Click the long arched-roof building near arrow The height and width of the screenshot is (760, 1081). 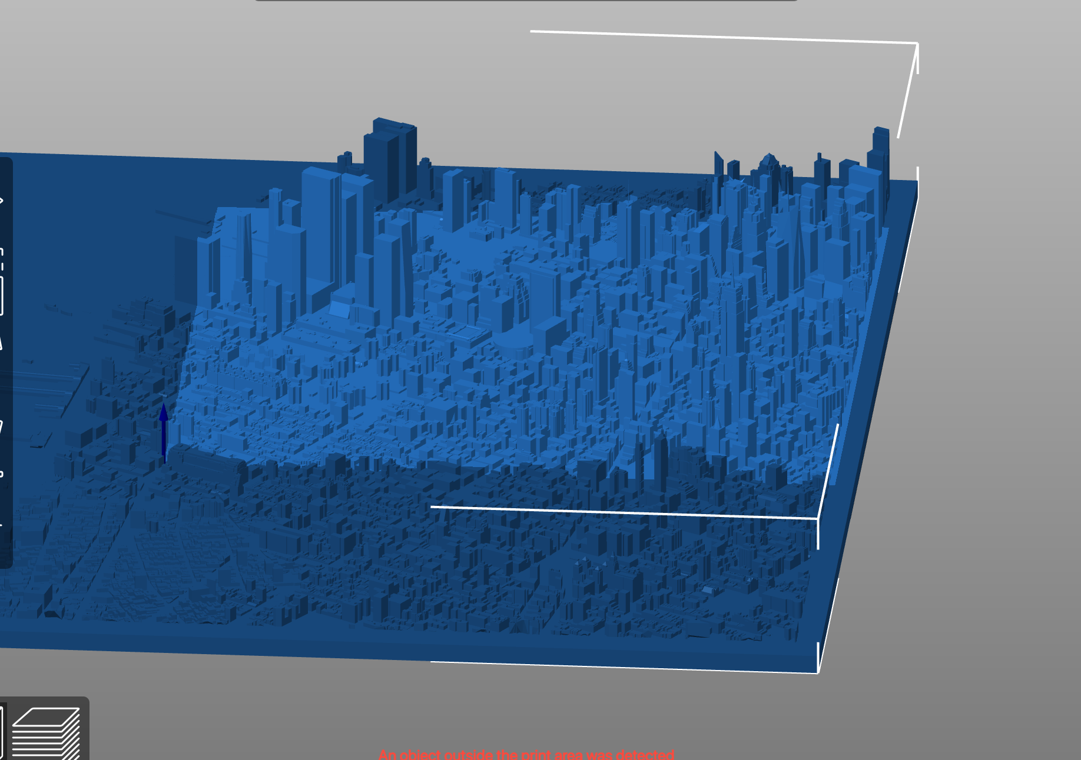tap(209, 463)
